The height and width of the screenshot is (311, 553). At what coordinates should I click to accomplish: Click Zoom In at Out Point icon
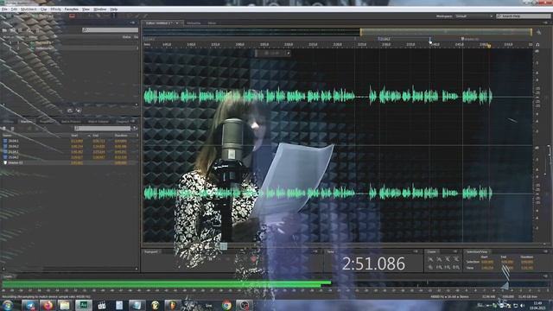coord(448,268)
